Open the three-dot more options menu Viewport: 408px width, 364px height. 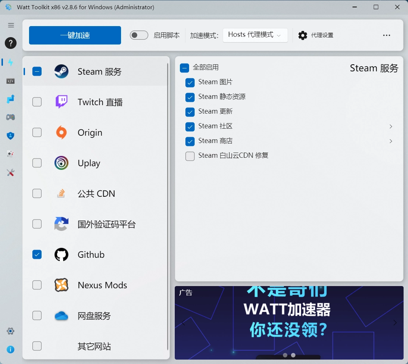[x=386, y=35]
